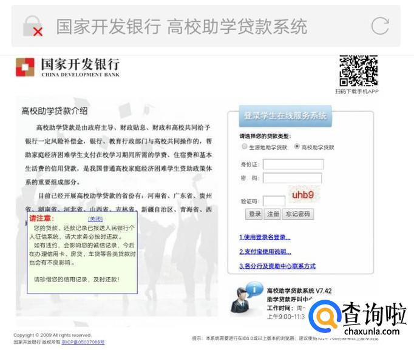Screen dimensions: 414x350
Task: Click the 请注意 notice title
Action: pyautogui.click(x=42, y=218)
